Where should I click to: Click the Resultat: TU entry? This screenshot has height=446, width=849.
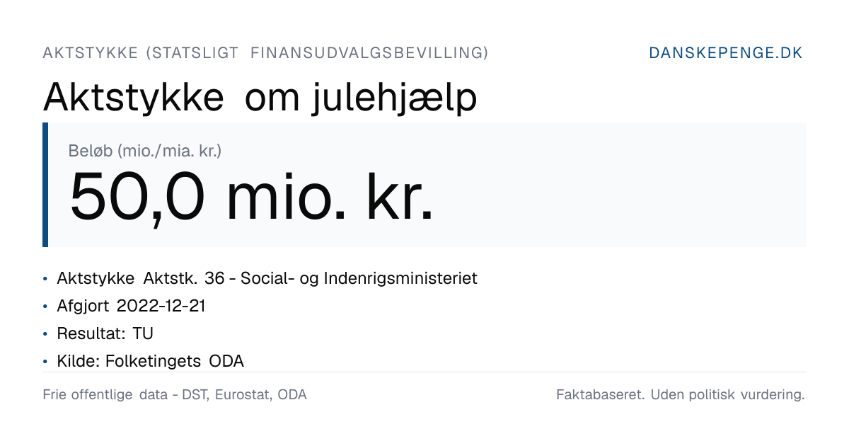[105, 333]
